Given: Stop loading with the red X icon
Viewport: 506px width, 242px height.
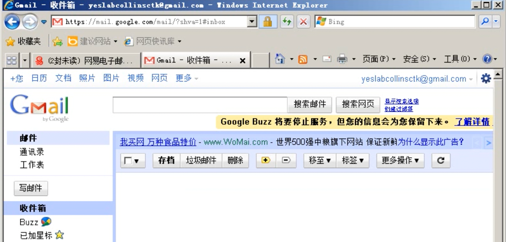Looking at the screenshot, I should click(x=304, y=22).
